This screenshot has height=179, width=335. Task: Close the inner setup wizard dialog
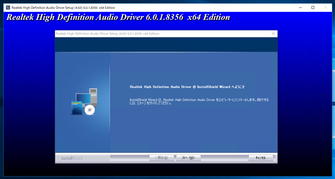[273, 34]
